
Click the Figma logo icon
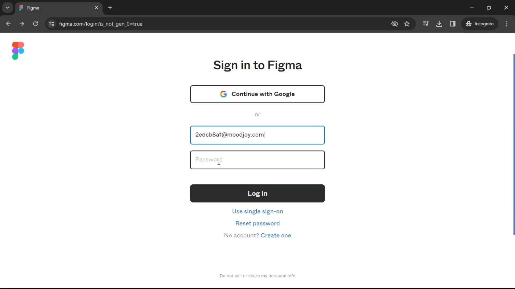(18, 51)
